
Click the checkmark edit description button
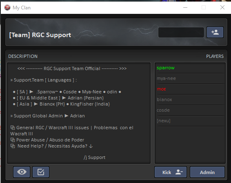pyautogui.click(x=41, y=172)
